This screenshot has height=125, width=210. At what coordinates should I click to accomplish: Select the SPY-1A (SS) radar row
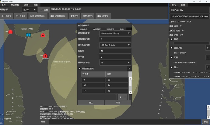[191, 76]
